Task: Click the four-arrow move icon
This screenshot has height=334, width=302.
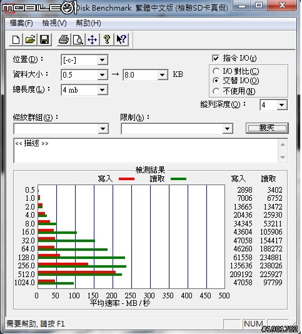Action: [93, 39]
